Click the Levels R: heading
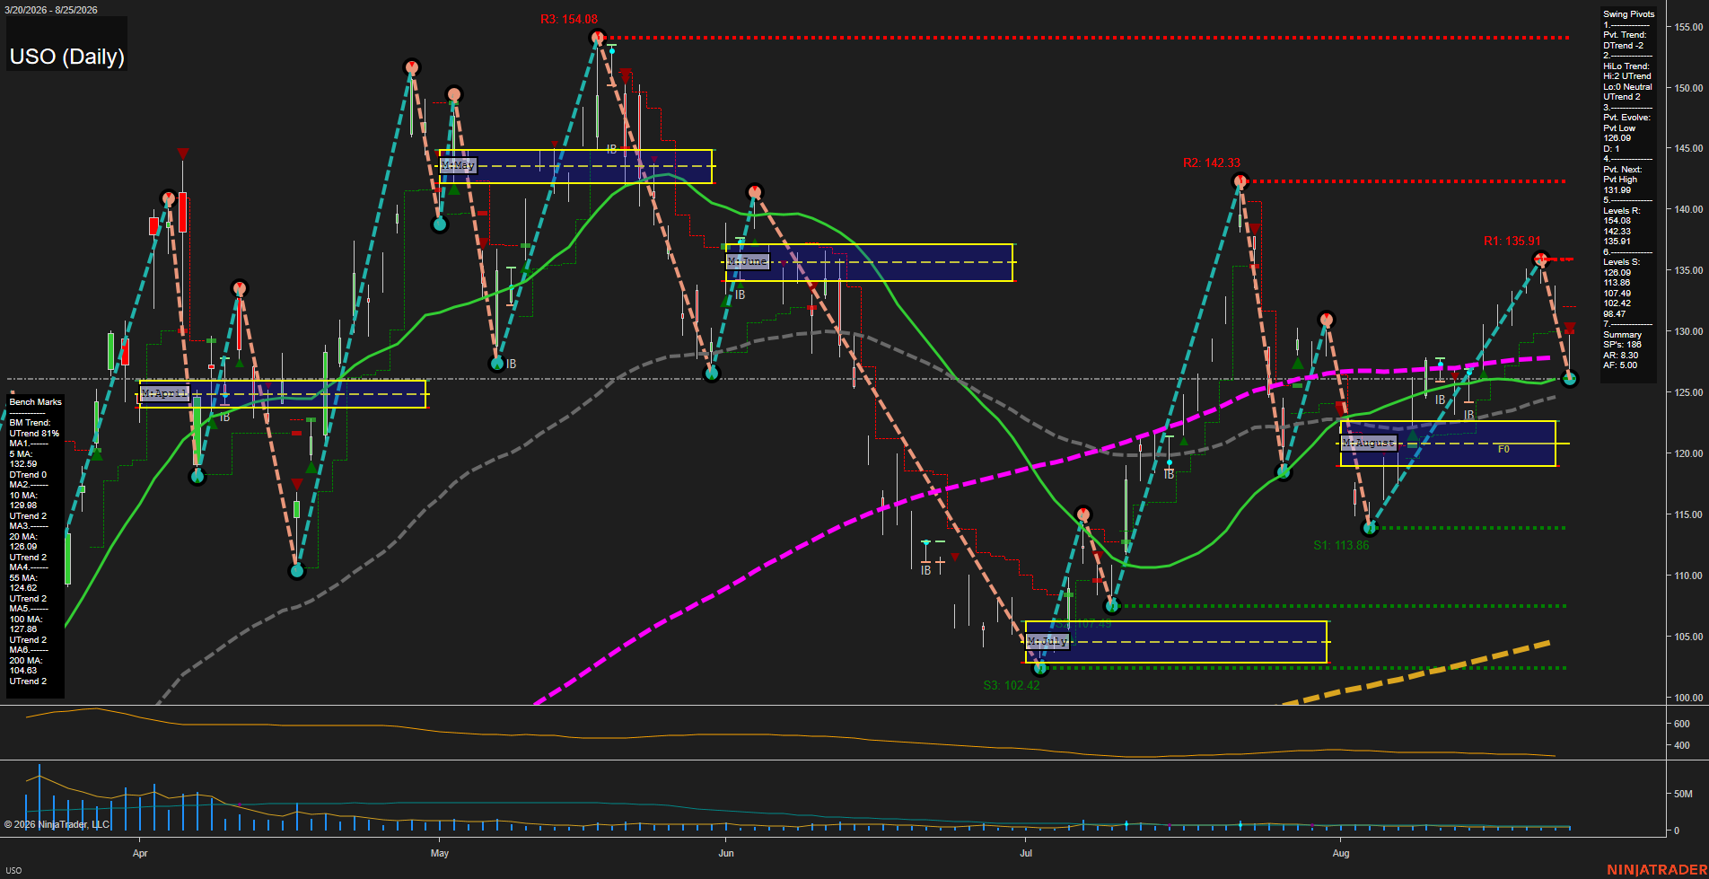This screenshot has height=879, width=1709. 1622,211
